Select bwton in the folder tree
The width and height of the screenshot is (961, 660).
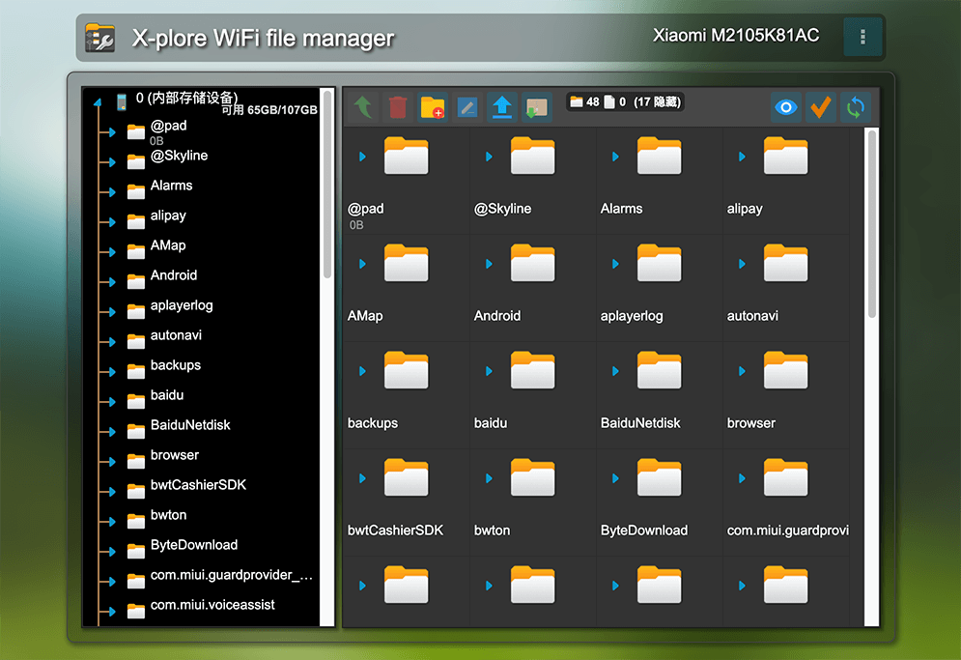(169, 515)
